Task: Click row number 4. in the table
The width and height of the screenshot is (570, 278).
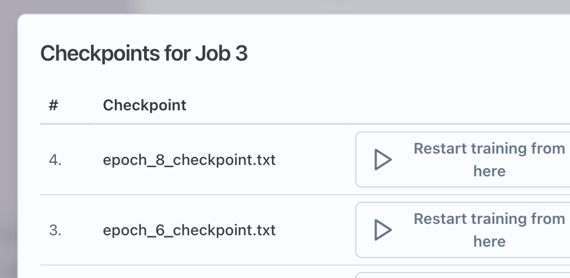Action: 55,160
